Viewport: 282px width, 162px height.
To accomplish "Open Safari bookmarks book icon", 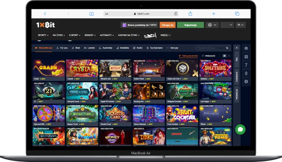I will (92, 14).
